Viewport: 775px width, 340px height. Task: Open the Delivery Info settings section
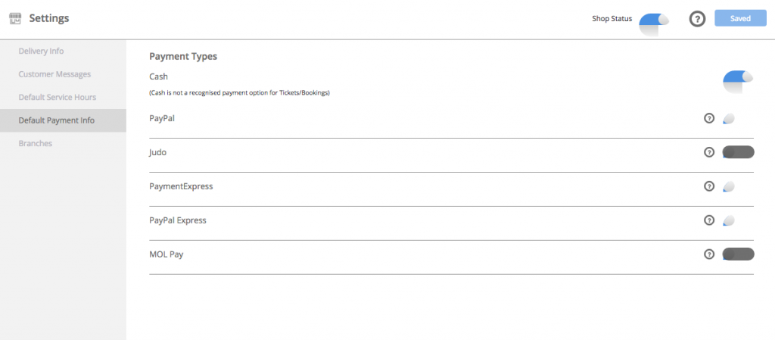coord(41,51)
